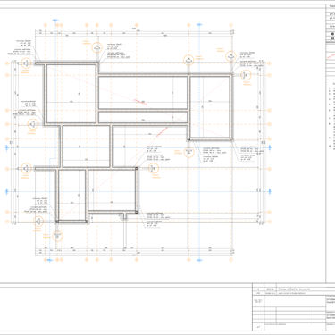Select the lowest section marker under the bottom wall
This screenshot has height=335, width=335.
click(57, 236)
